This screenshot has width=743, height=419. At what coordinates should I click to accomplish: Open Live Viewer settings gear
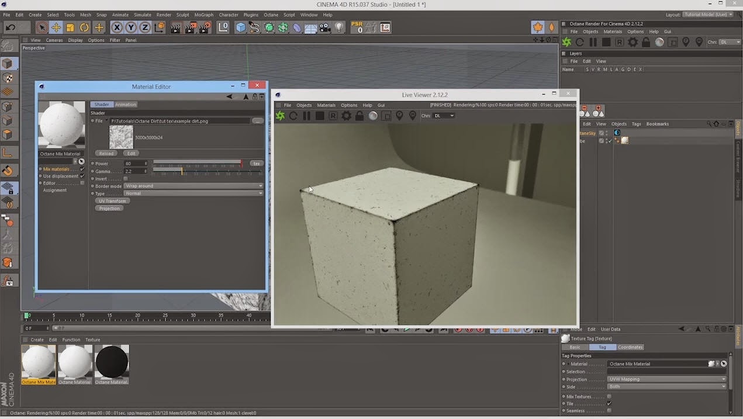click(346, 116)
